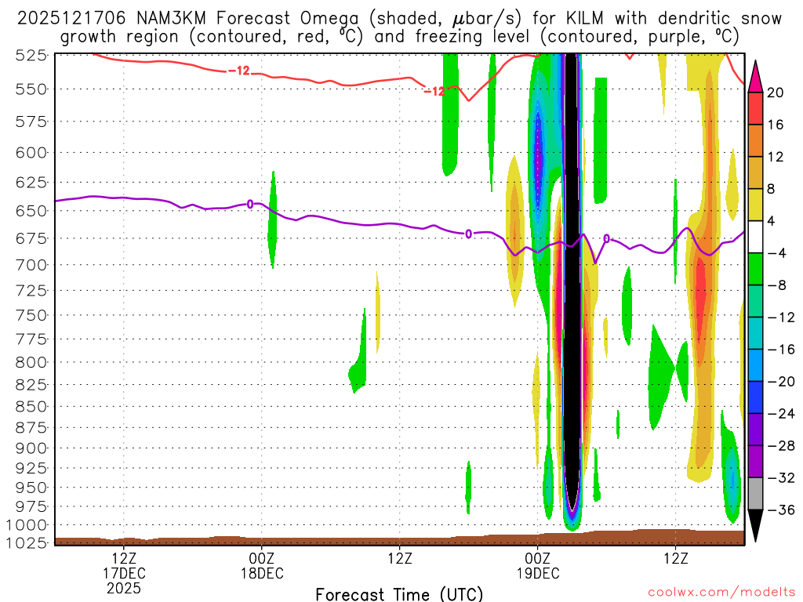Click the 525 pressure level label
Viewport: 803px width, 602px height.
coord(31,56)
